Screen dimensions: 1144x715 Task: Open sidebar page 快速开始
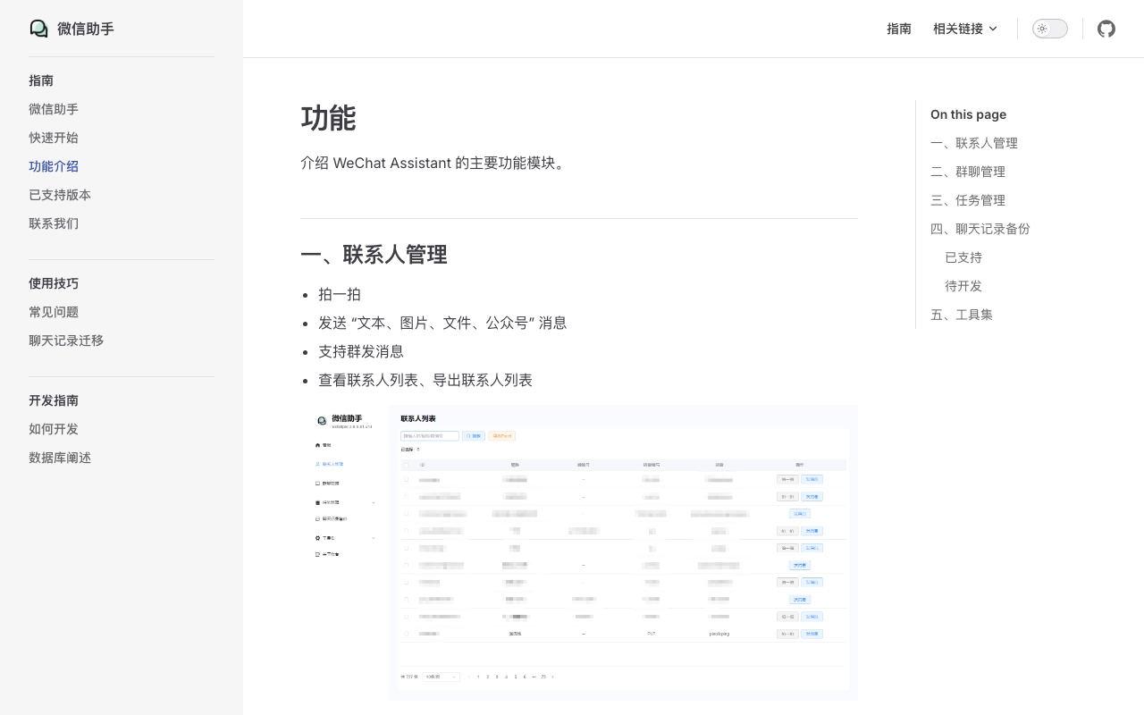click(x=54, y=138)
